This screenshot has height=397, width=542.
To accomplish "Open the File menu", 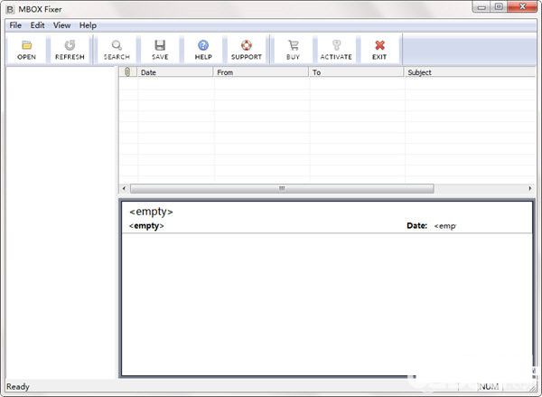I will click(15, 25).
